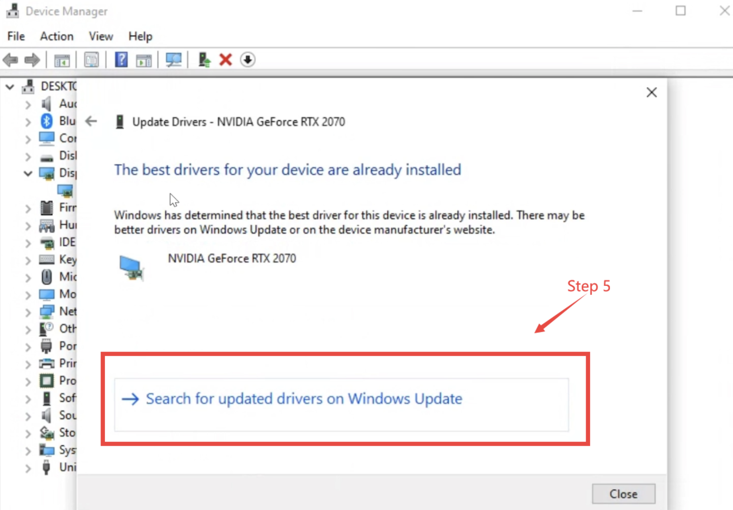Expand the Human Interface Devices chevron
The height and width of the screenshot is (510, 733).
(28, 226)
